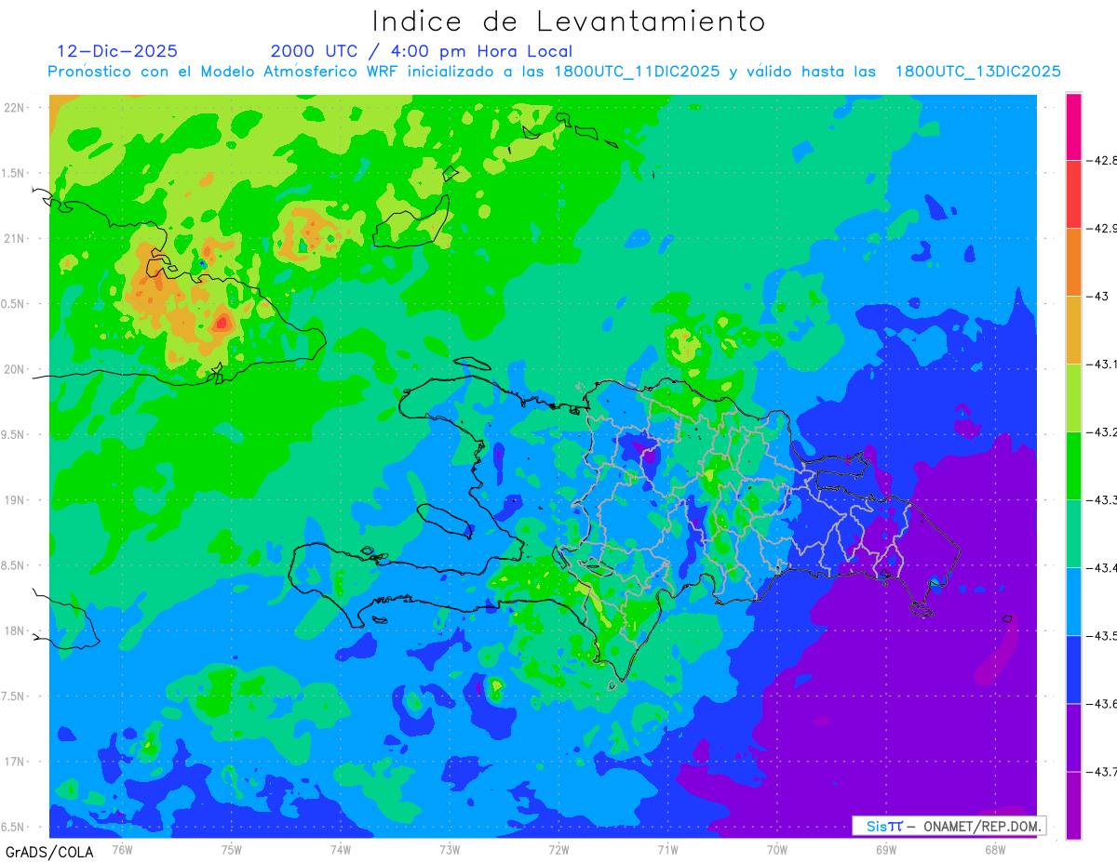
Task: Click the red hotspot over eastern Cuba
Action: click(222, 323)
